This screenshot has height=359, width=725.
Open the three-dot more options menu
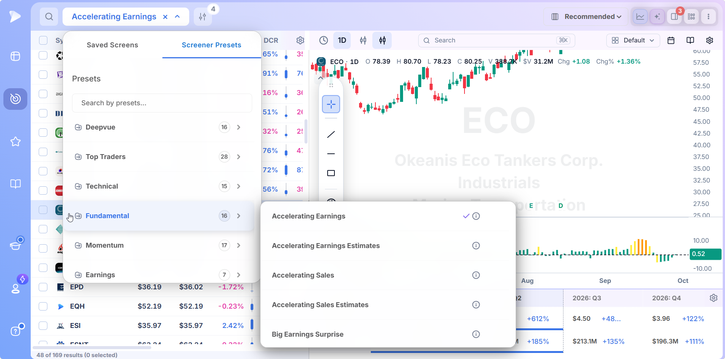[x=708, y=17]
